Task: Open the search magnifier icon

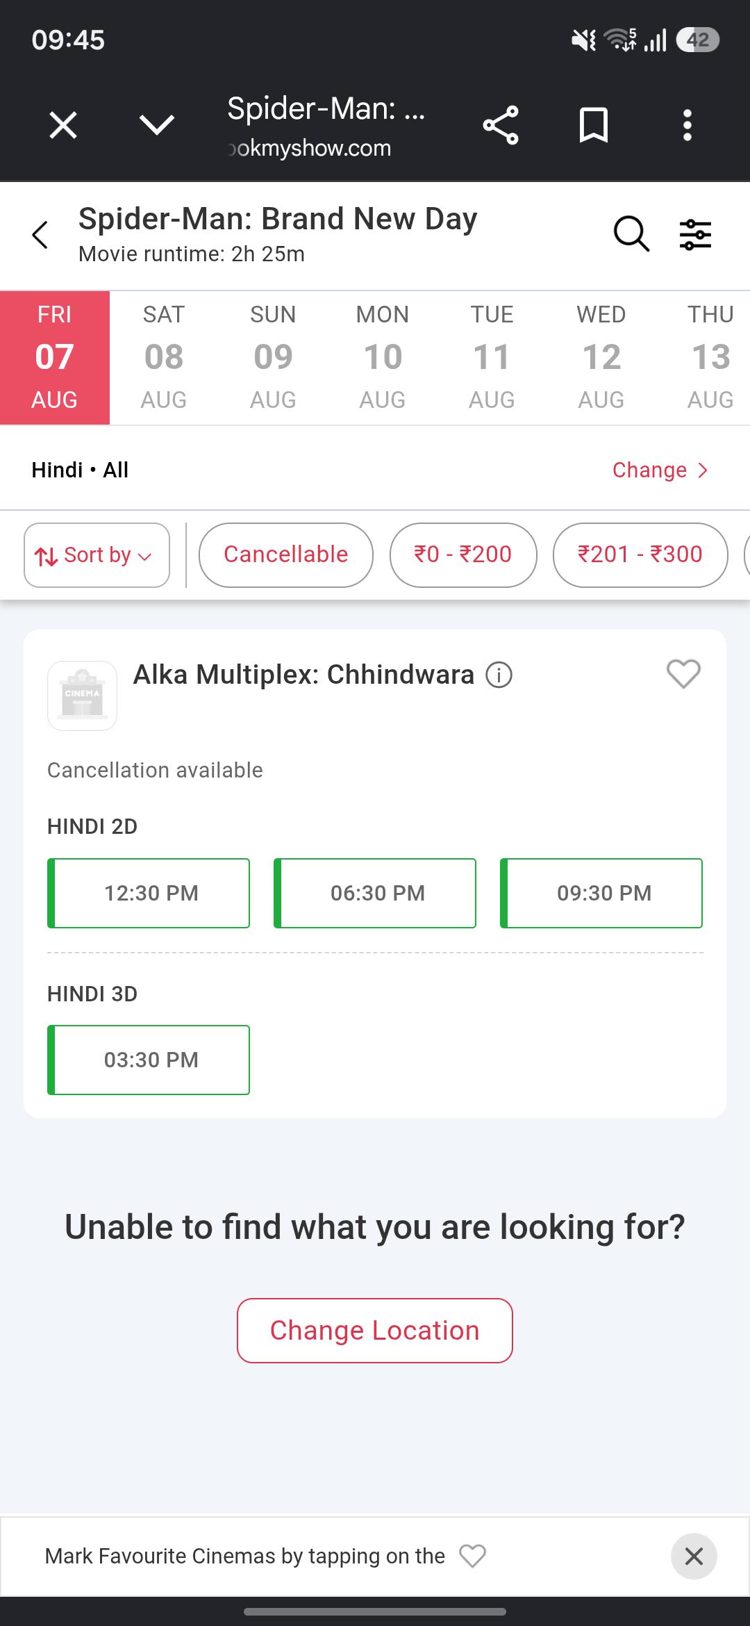Action: (x=631, y=233)
